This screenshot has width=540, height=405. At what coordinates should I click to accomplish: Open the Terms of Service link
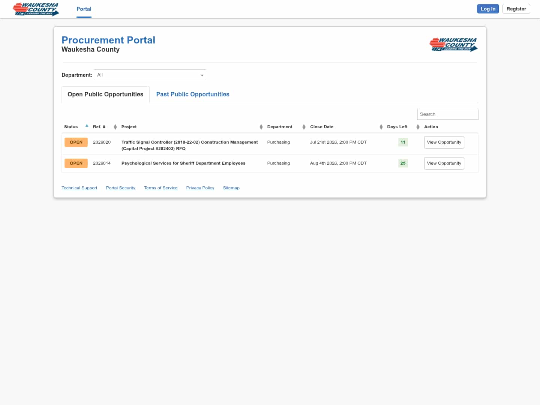click(x=160, y=188)
